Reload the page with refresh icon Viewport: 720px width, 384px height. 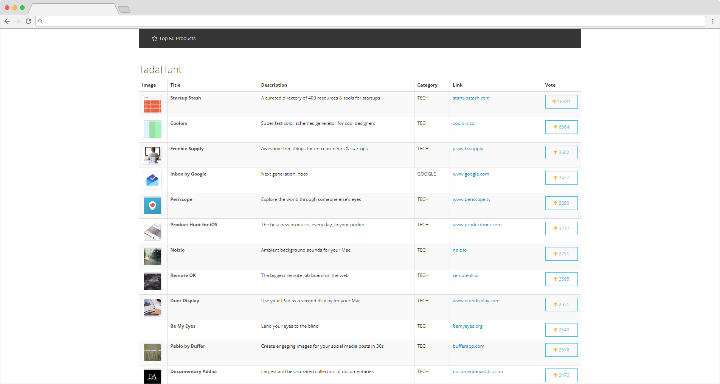click(28, 21)
